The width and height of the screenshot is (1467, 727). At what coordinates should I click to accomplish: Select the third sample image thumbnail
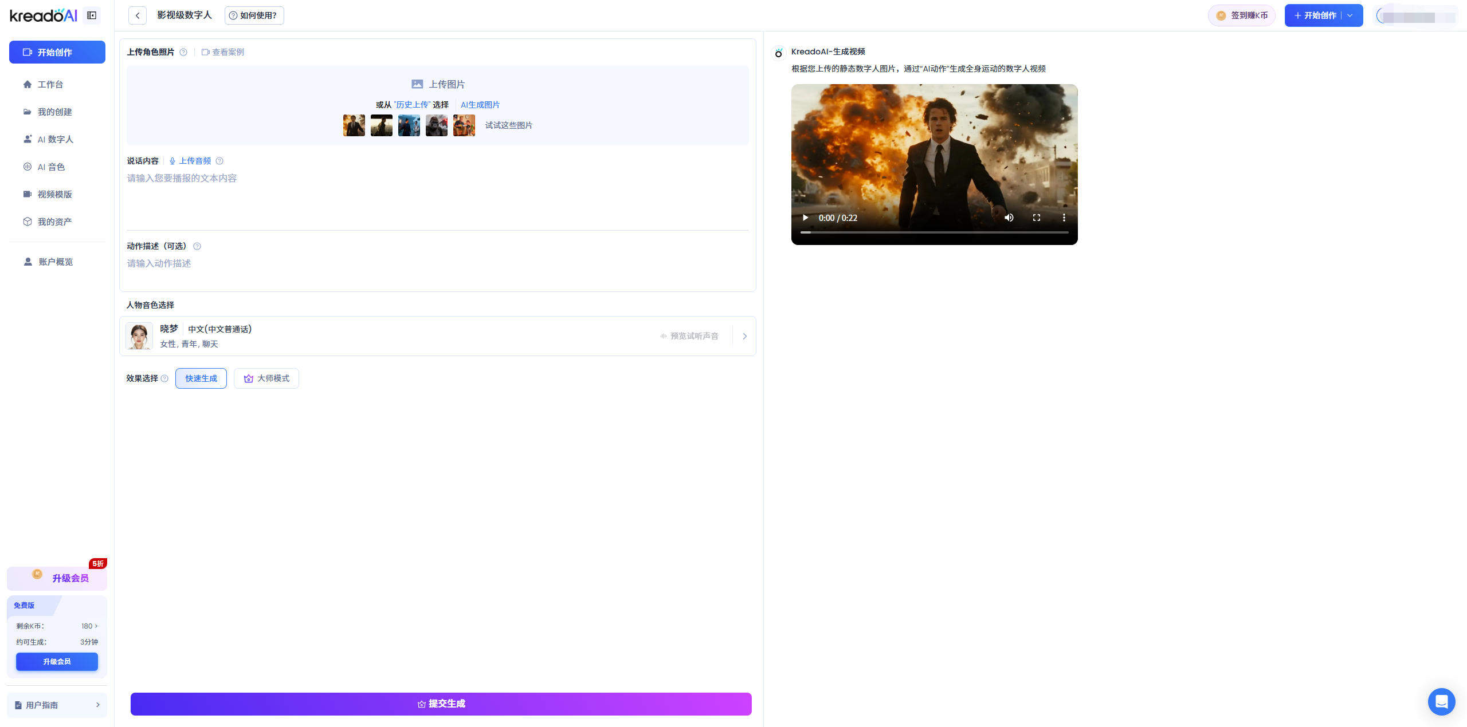coord(409,125)
